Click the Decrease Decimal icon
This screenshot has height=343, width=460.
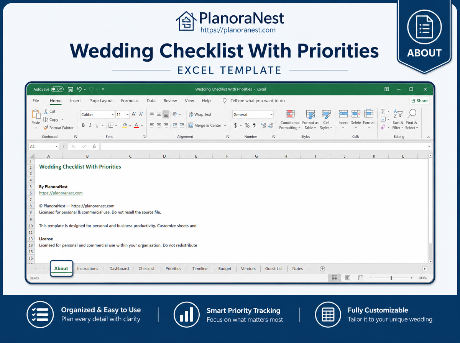pyautogui.click(x=271, y=126)
